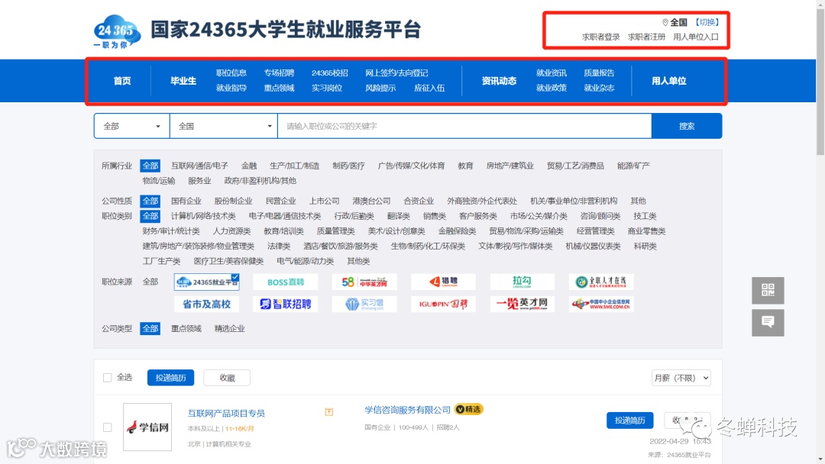This screenshot has width=825, height=464.
Task: Select 实习僧 job source logo
Action: pyautogui.click(x=364, y=304)
